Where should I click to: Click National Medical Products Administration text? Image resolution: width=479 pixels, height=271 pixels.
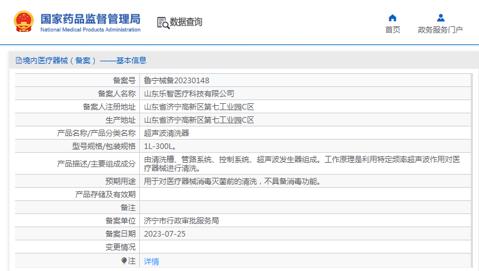tap(90, 29)
